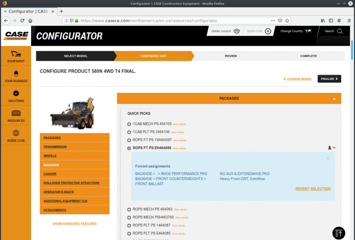Go back with browser back arrow

coord(6,20)
